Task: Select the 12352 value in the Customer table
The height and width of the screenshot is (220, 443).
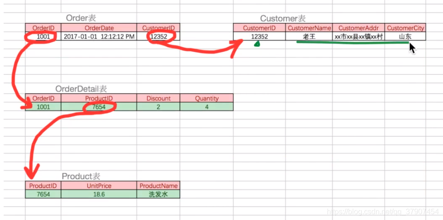Action: pyautogui.click(x=259, y=36)
